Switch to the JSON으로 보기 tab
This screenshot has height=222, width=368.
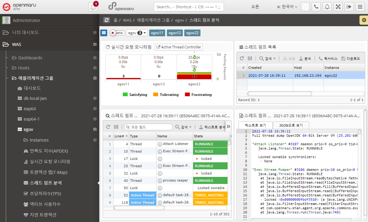pyautogui.click(x=291, y=125)
